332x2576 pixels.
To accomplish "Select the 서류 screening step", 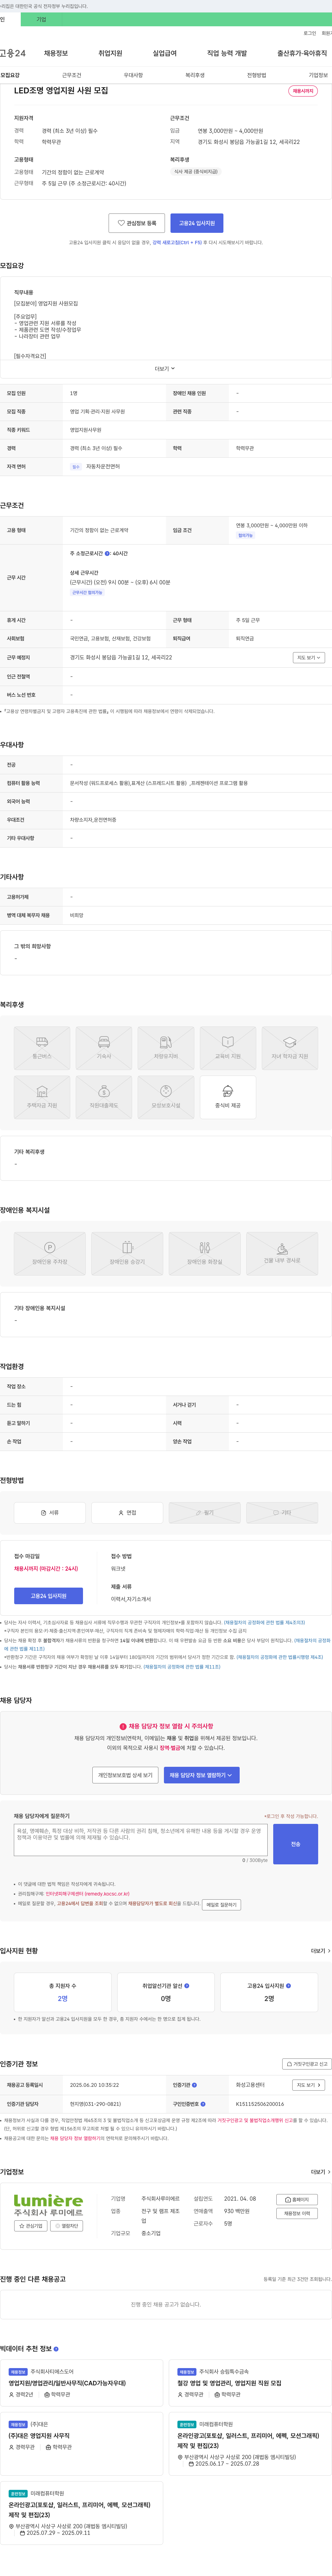I will coord(50,1513).
